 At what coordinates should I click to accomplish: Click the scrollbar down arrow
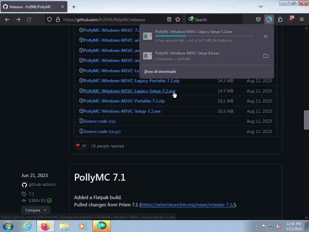point(306,217)
